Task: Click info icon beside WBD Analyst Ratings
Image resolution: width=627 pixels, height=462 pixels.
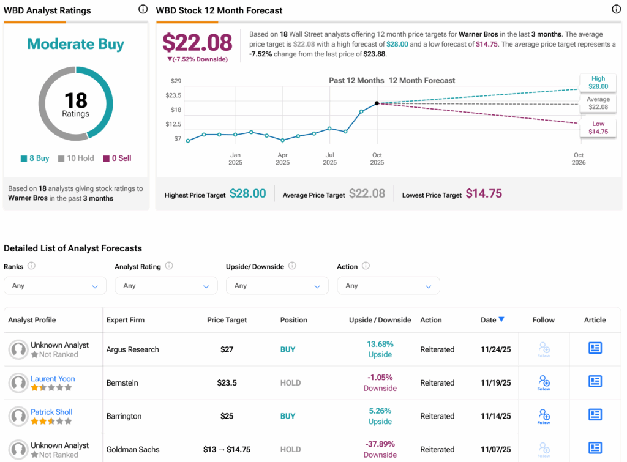Action: pos(143,10)
